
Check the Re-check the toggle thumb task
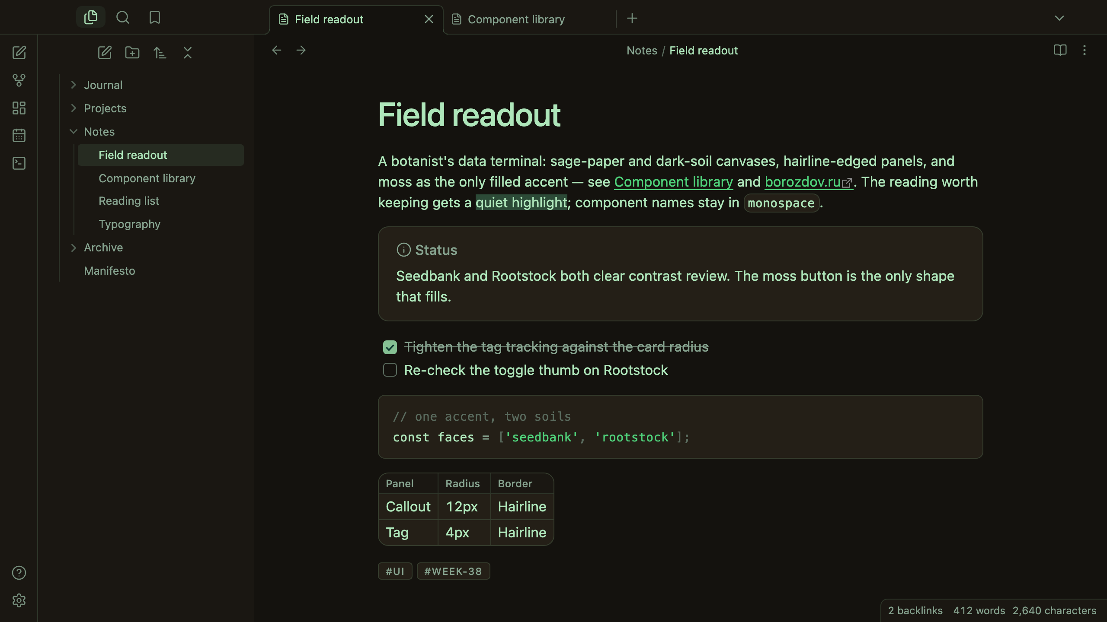(x=390, y=370)
